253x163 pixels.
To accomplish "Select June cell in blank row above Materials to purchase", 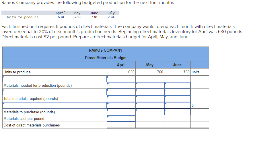I will pyautogui.click(x=177, y=105).
